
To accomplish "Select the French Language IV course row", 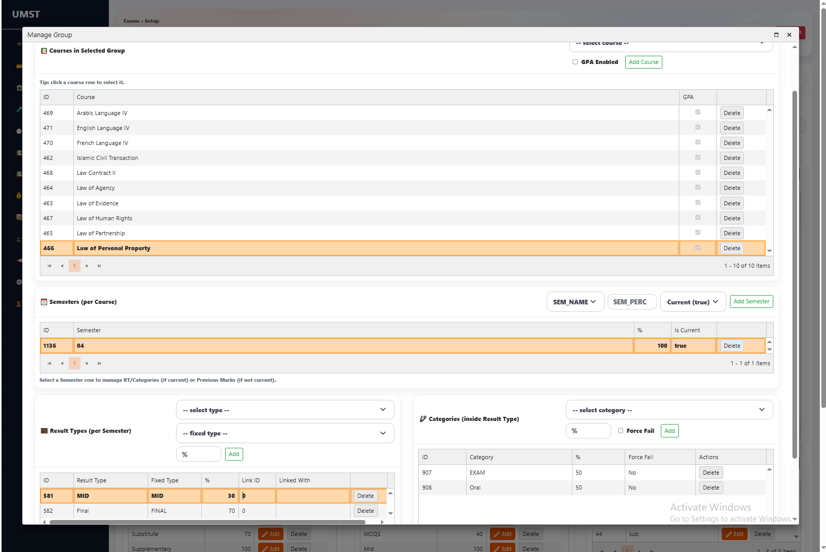I will [403, 143].
